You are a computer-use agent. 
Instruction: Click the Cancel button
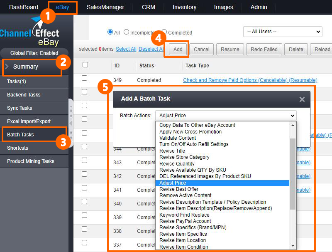(202, 49)
